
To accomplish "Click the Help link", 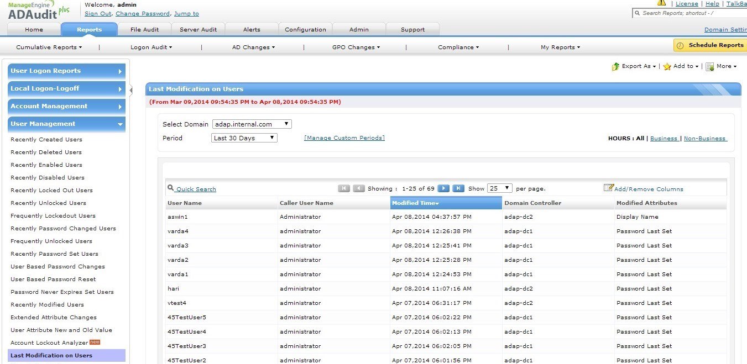I will [x=712, y=3].
